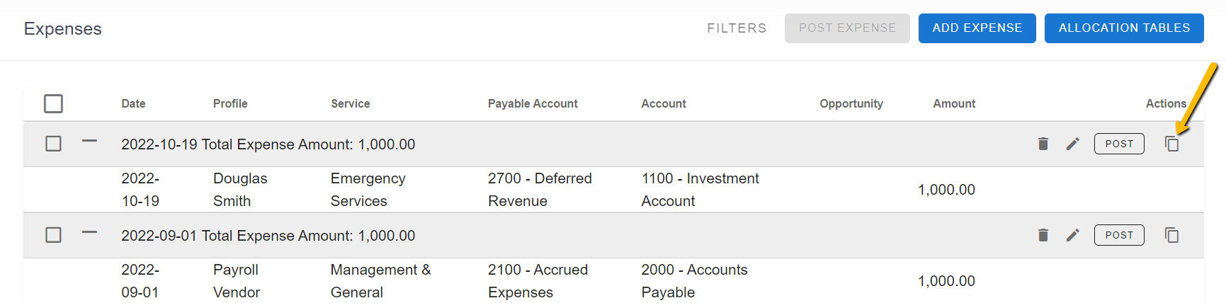Screen dimensions: 1226x303
Task: Click the POST EXPENSE button
Action: (847, 28)
